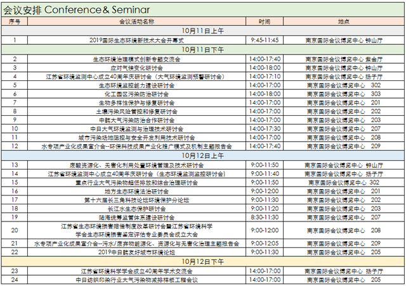Click the row number 24 cell
Viewport: 406px width, 286px height.
click(x=15, y=279)
